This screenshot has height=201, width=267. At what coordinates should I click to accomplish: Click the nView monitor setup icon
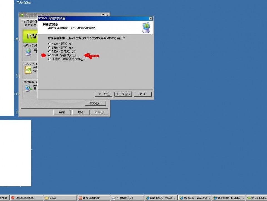(x=28, y=52)
